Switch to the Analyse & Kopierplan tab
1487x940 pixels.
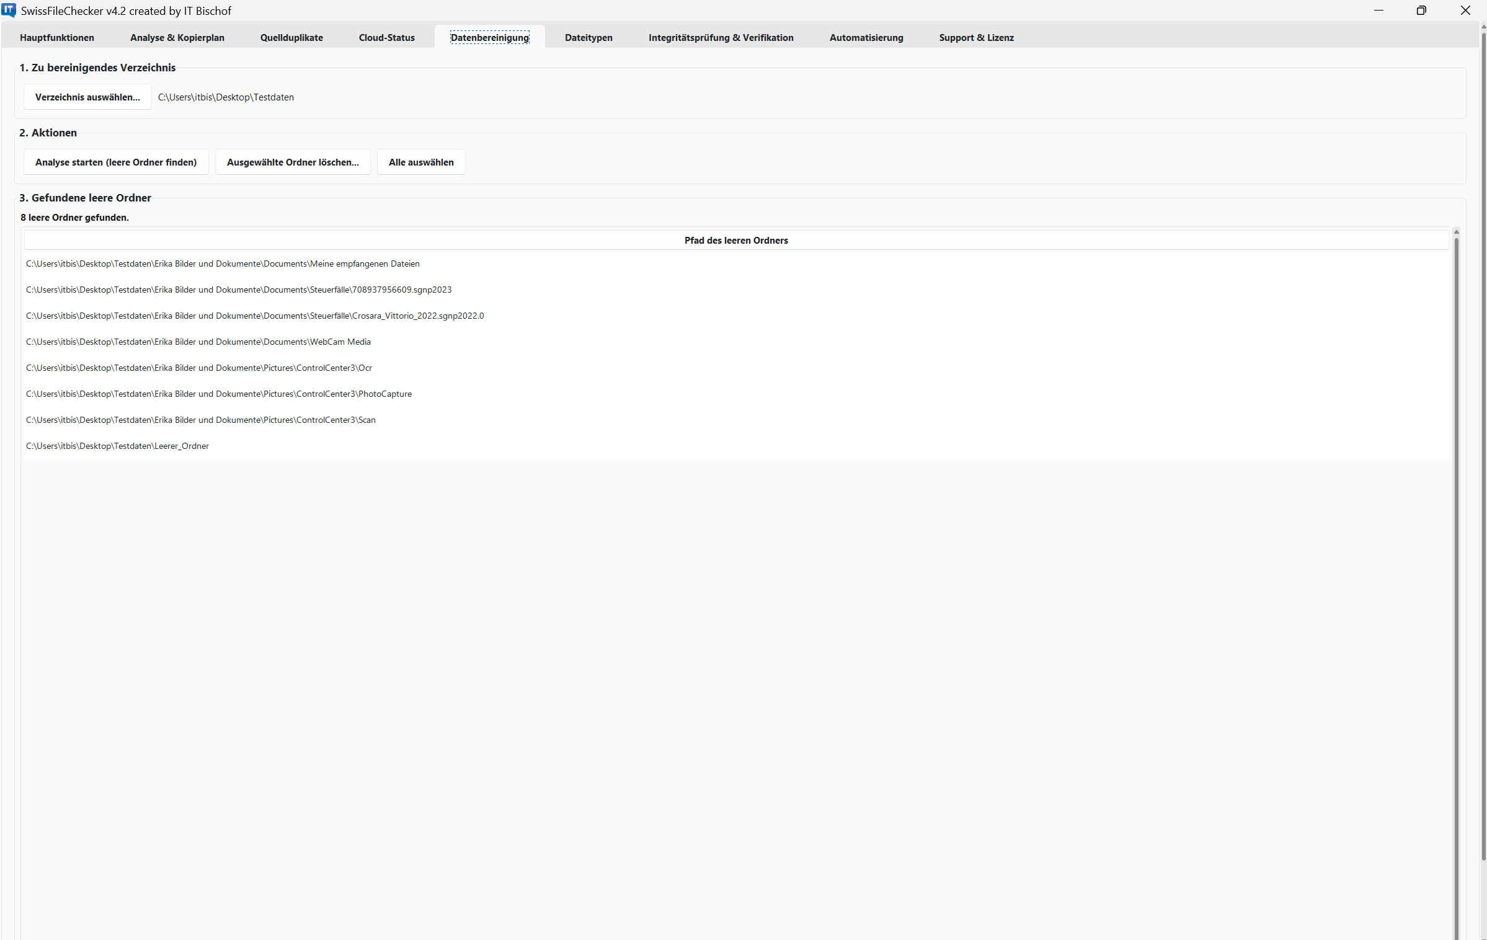(x=177, y=38)
